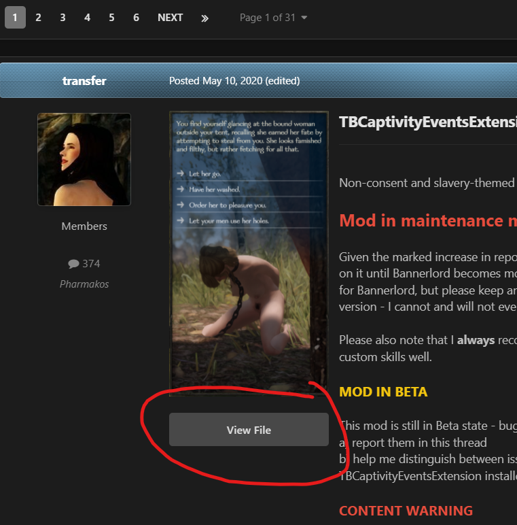Open the 'Page 1 of 31' dropdown
The width and height of the screenshot is (517, 525).
[x=273, y=18]
